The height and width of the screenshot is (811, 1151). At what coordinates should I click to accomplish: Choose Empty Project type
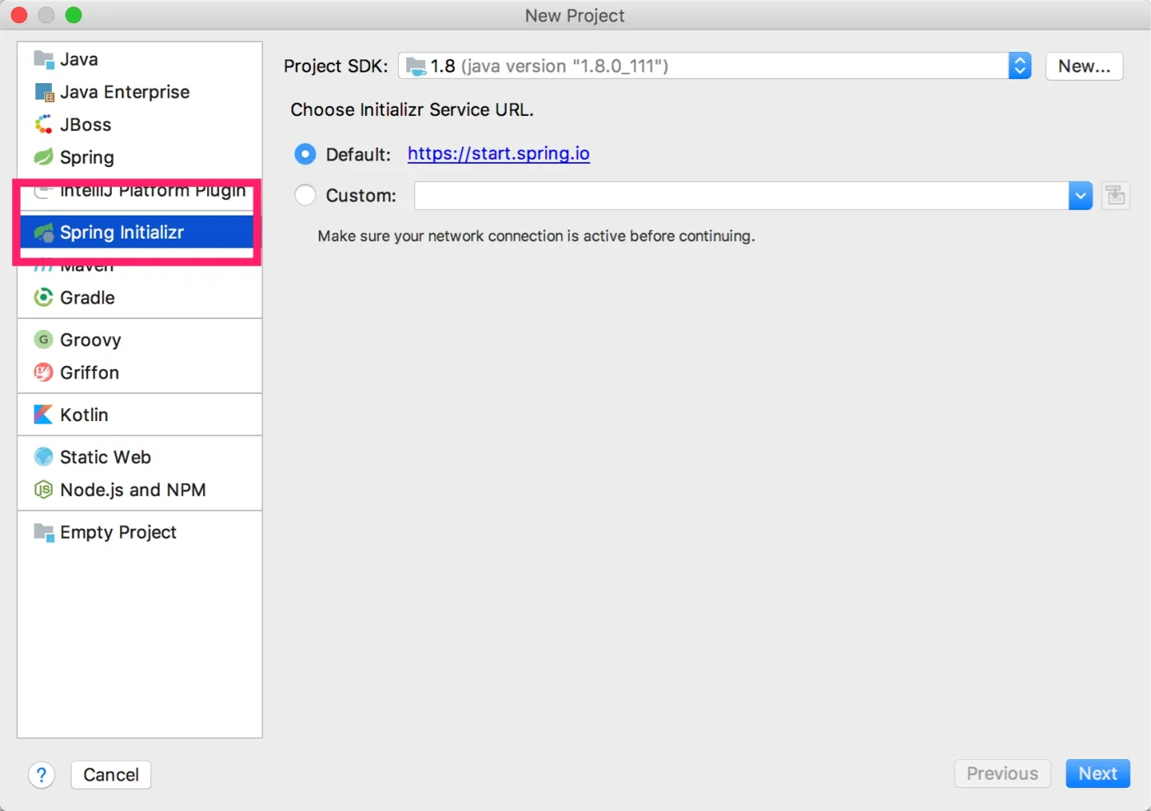(x=140, y=532)
